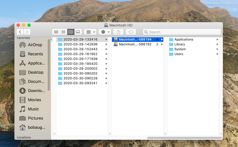Go forward with the right chevron button
238x147 pixels.
point(27,32)
